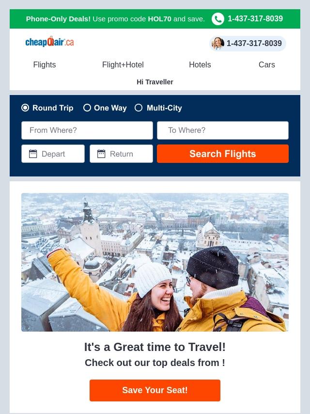Image resolution: width=310 pixels, height=414 pixels.
Task: Select the One Way radio button
Action: click(87, 108)
